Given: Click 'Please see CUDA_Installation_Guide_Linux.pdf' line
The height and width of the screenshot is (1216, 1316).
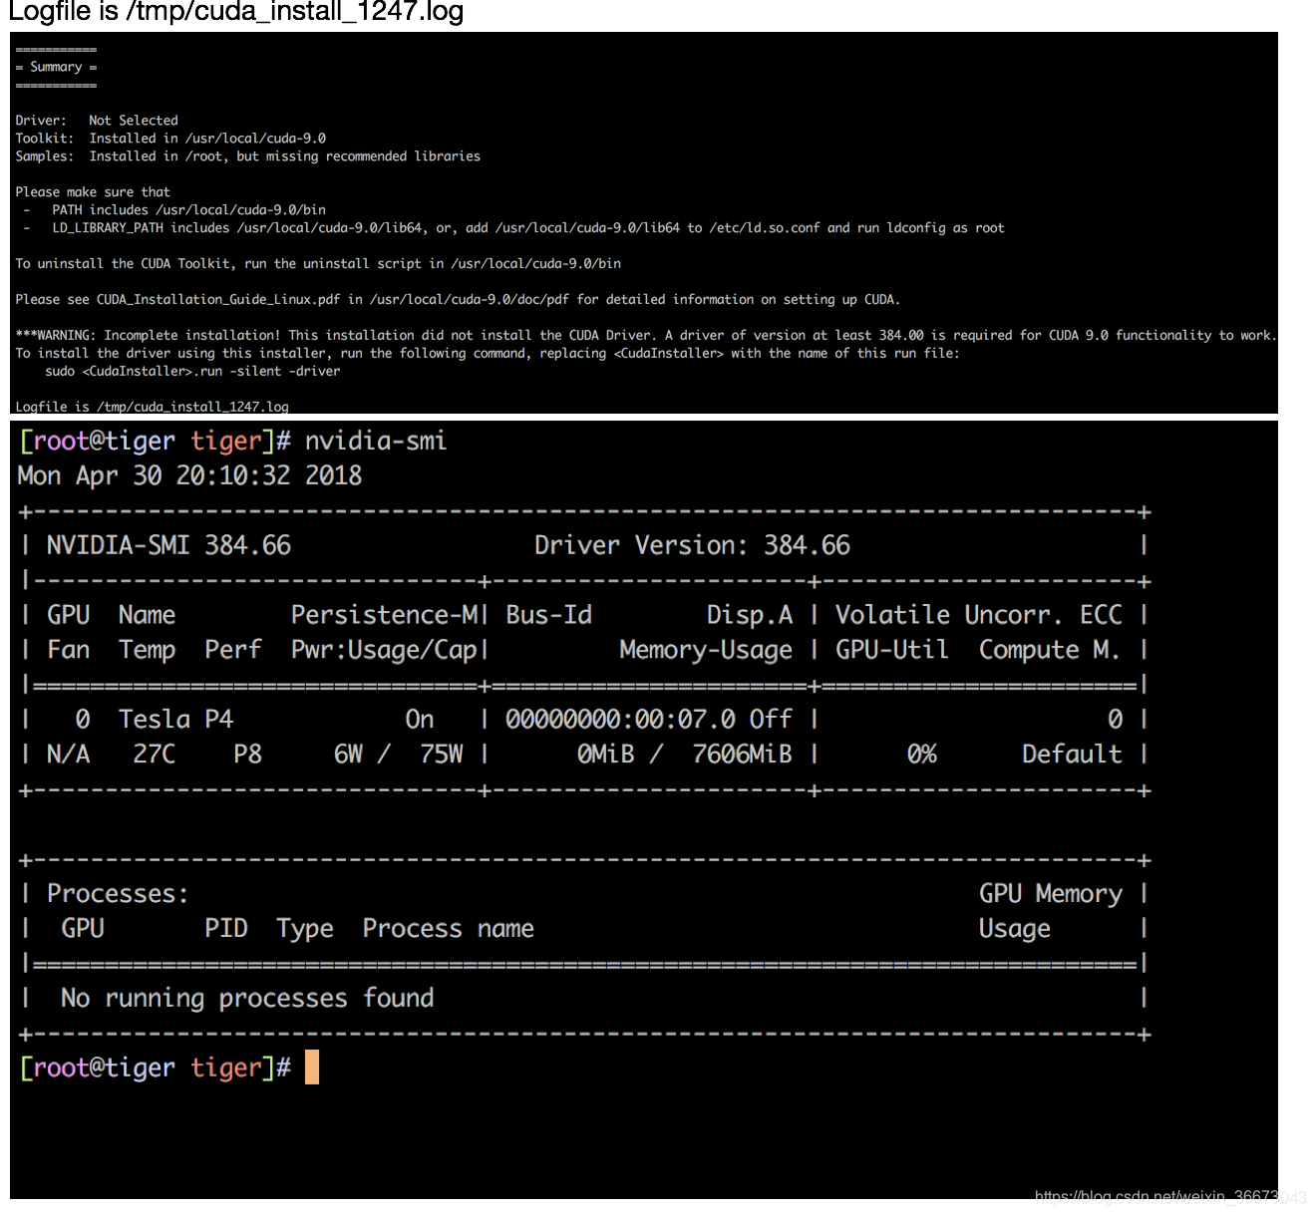Looking at the screenshot, I should point(458,300).
